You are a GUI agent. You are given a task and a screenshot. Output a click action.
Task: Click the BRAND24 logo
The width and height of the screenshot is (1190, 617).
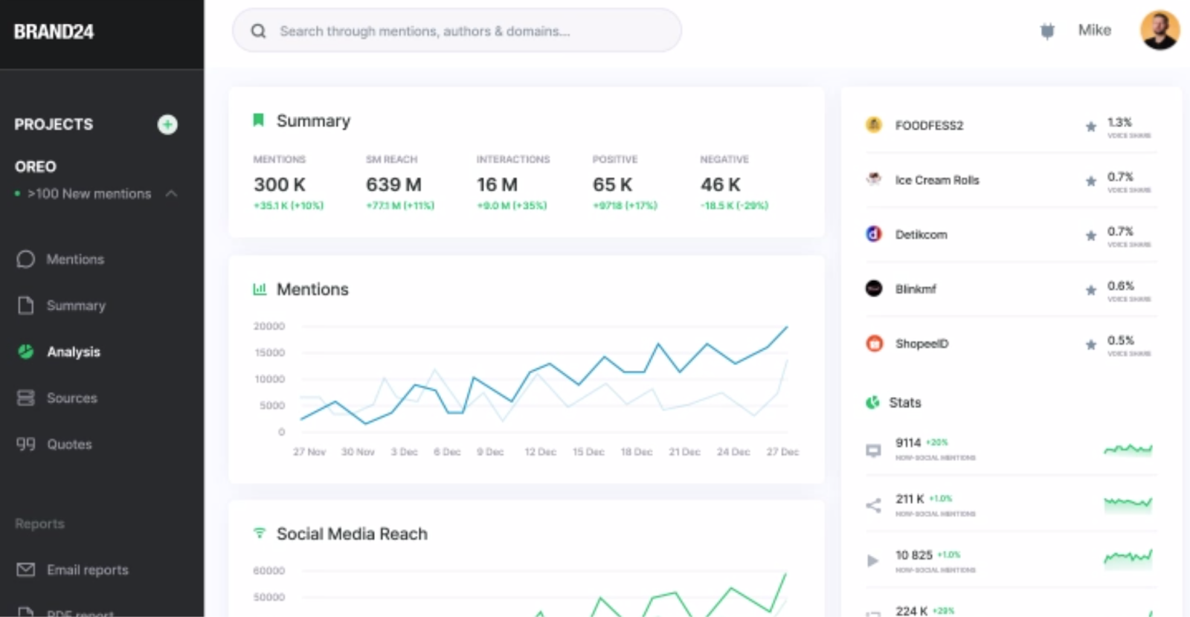(x=54, y=32)
